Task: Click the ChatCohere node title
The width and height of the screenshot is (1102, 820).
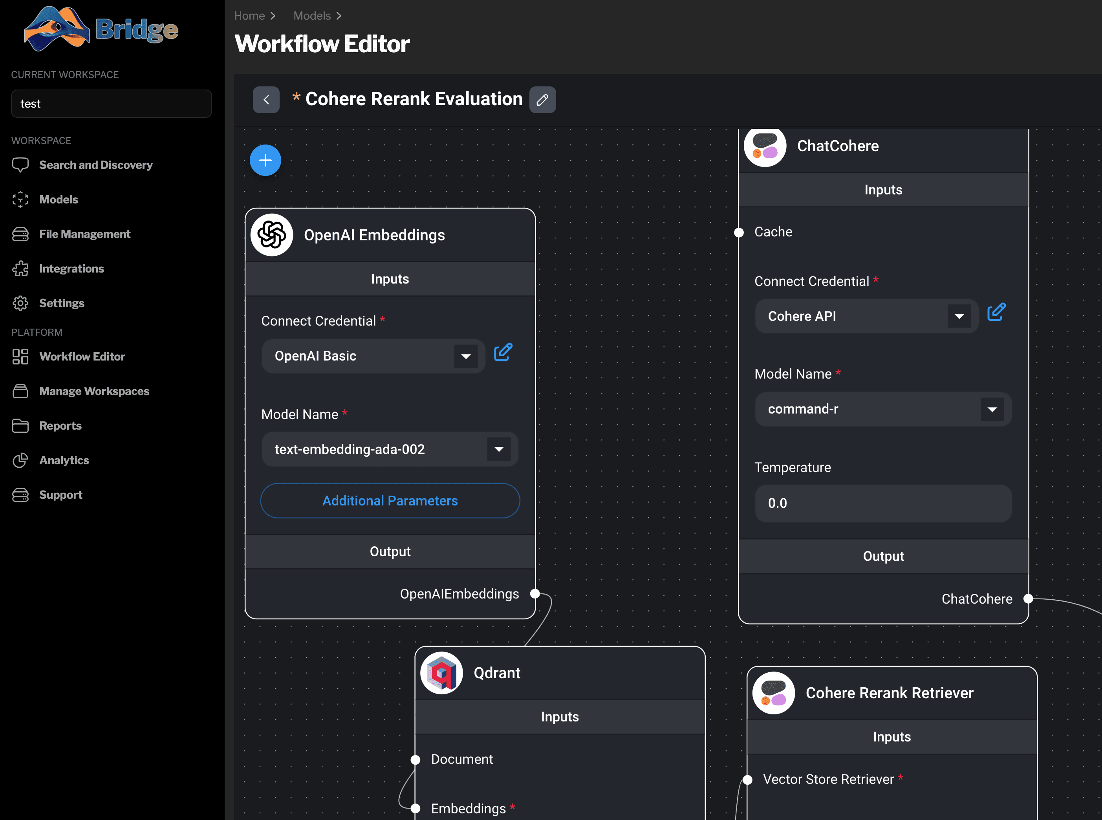Action: [838, 146]
